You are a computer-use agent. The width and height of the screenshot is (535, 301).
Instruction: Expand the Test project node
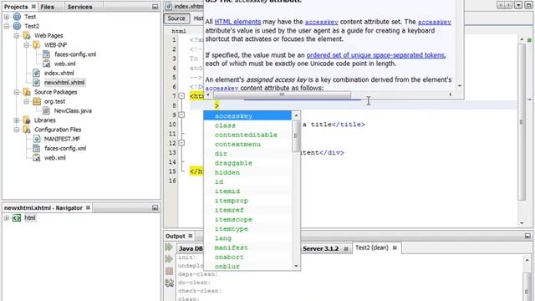coord(7,17)
